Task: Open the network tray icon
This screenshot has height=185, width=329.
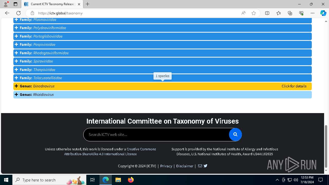Action: [290, 180]
